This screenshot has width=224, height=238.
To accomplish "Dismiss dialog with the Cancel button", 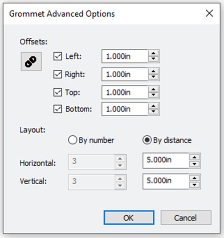I will (x=186, y=218).
